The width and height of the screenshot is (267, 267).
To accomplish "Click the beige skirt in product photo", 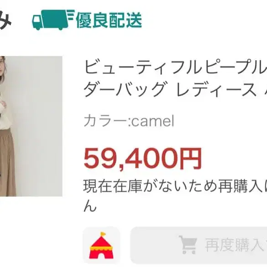I will (x=8, y=162).
